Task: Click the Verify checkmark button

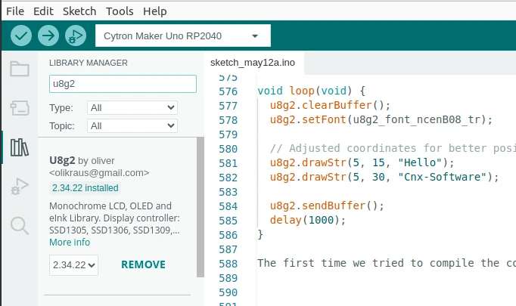Action: [21, 36]
